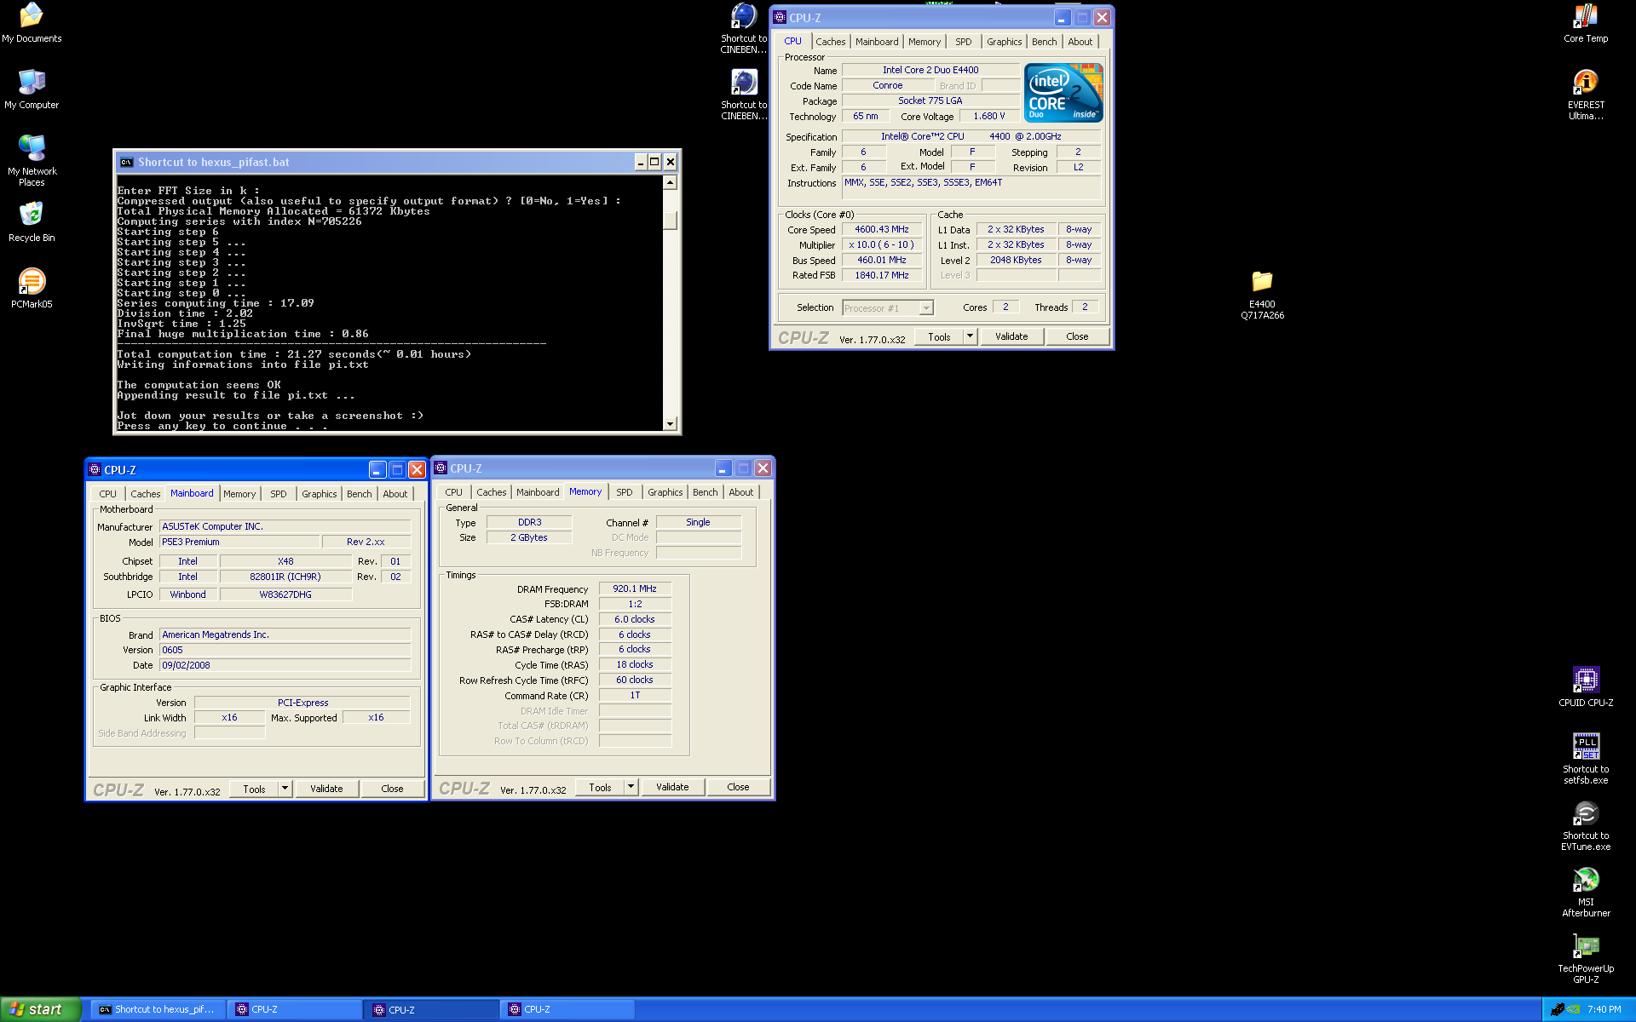Image resolution: width=1636 pixels, height=1022 pixels.
Task: Open the Windows Start button
Action: [40, 1009]
